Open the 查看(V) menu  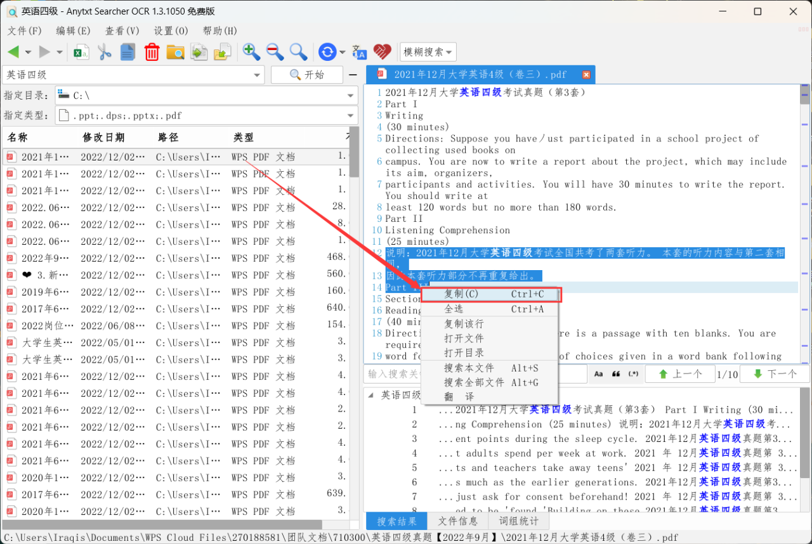pos(122,31)
